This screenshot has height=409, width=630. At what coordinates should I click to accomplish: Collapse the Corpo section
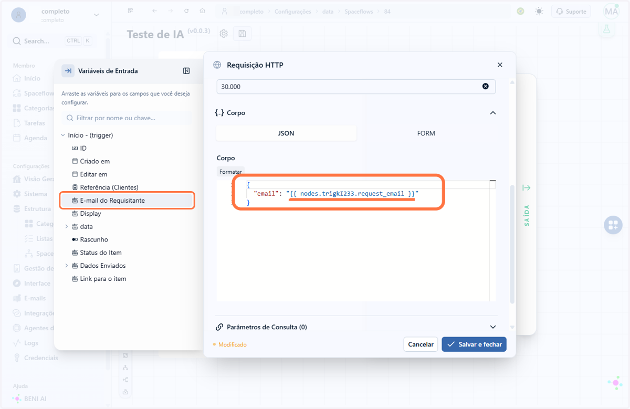click(492, 113)
